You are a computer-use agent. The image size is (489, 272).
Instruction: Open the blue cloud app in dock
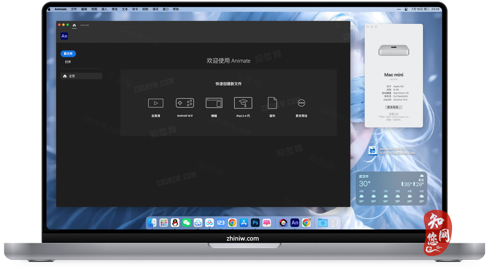[198, 223]
